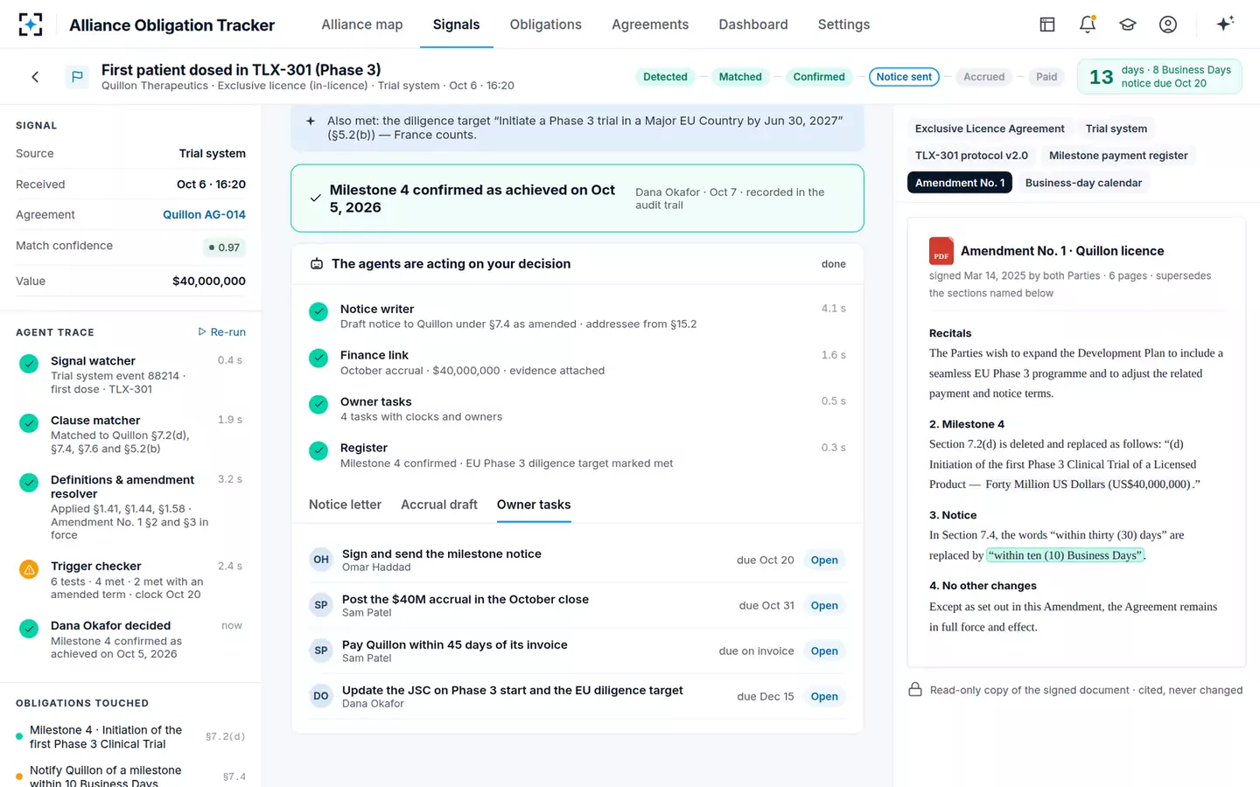The image size is (1260, 787).
Task: Click the Clause matcher green check icon
Action: pos(29,422)
